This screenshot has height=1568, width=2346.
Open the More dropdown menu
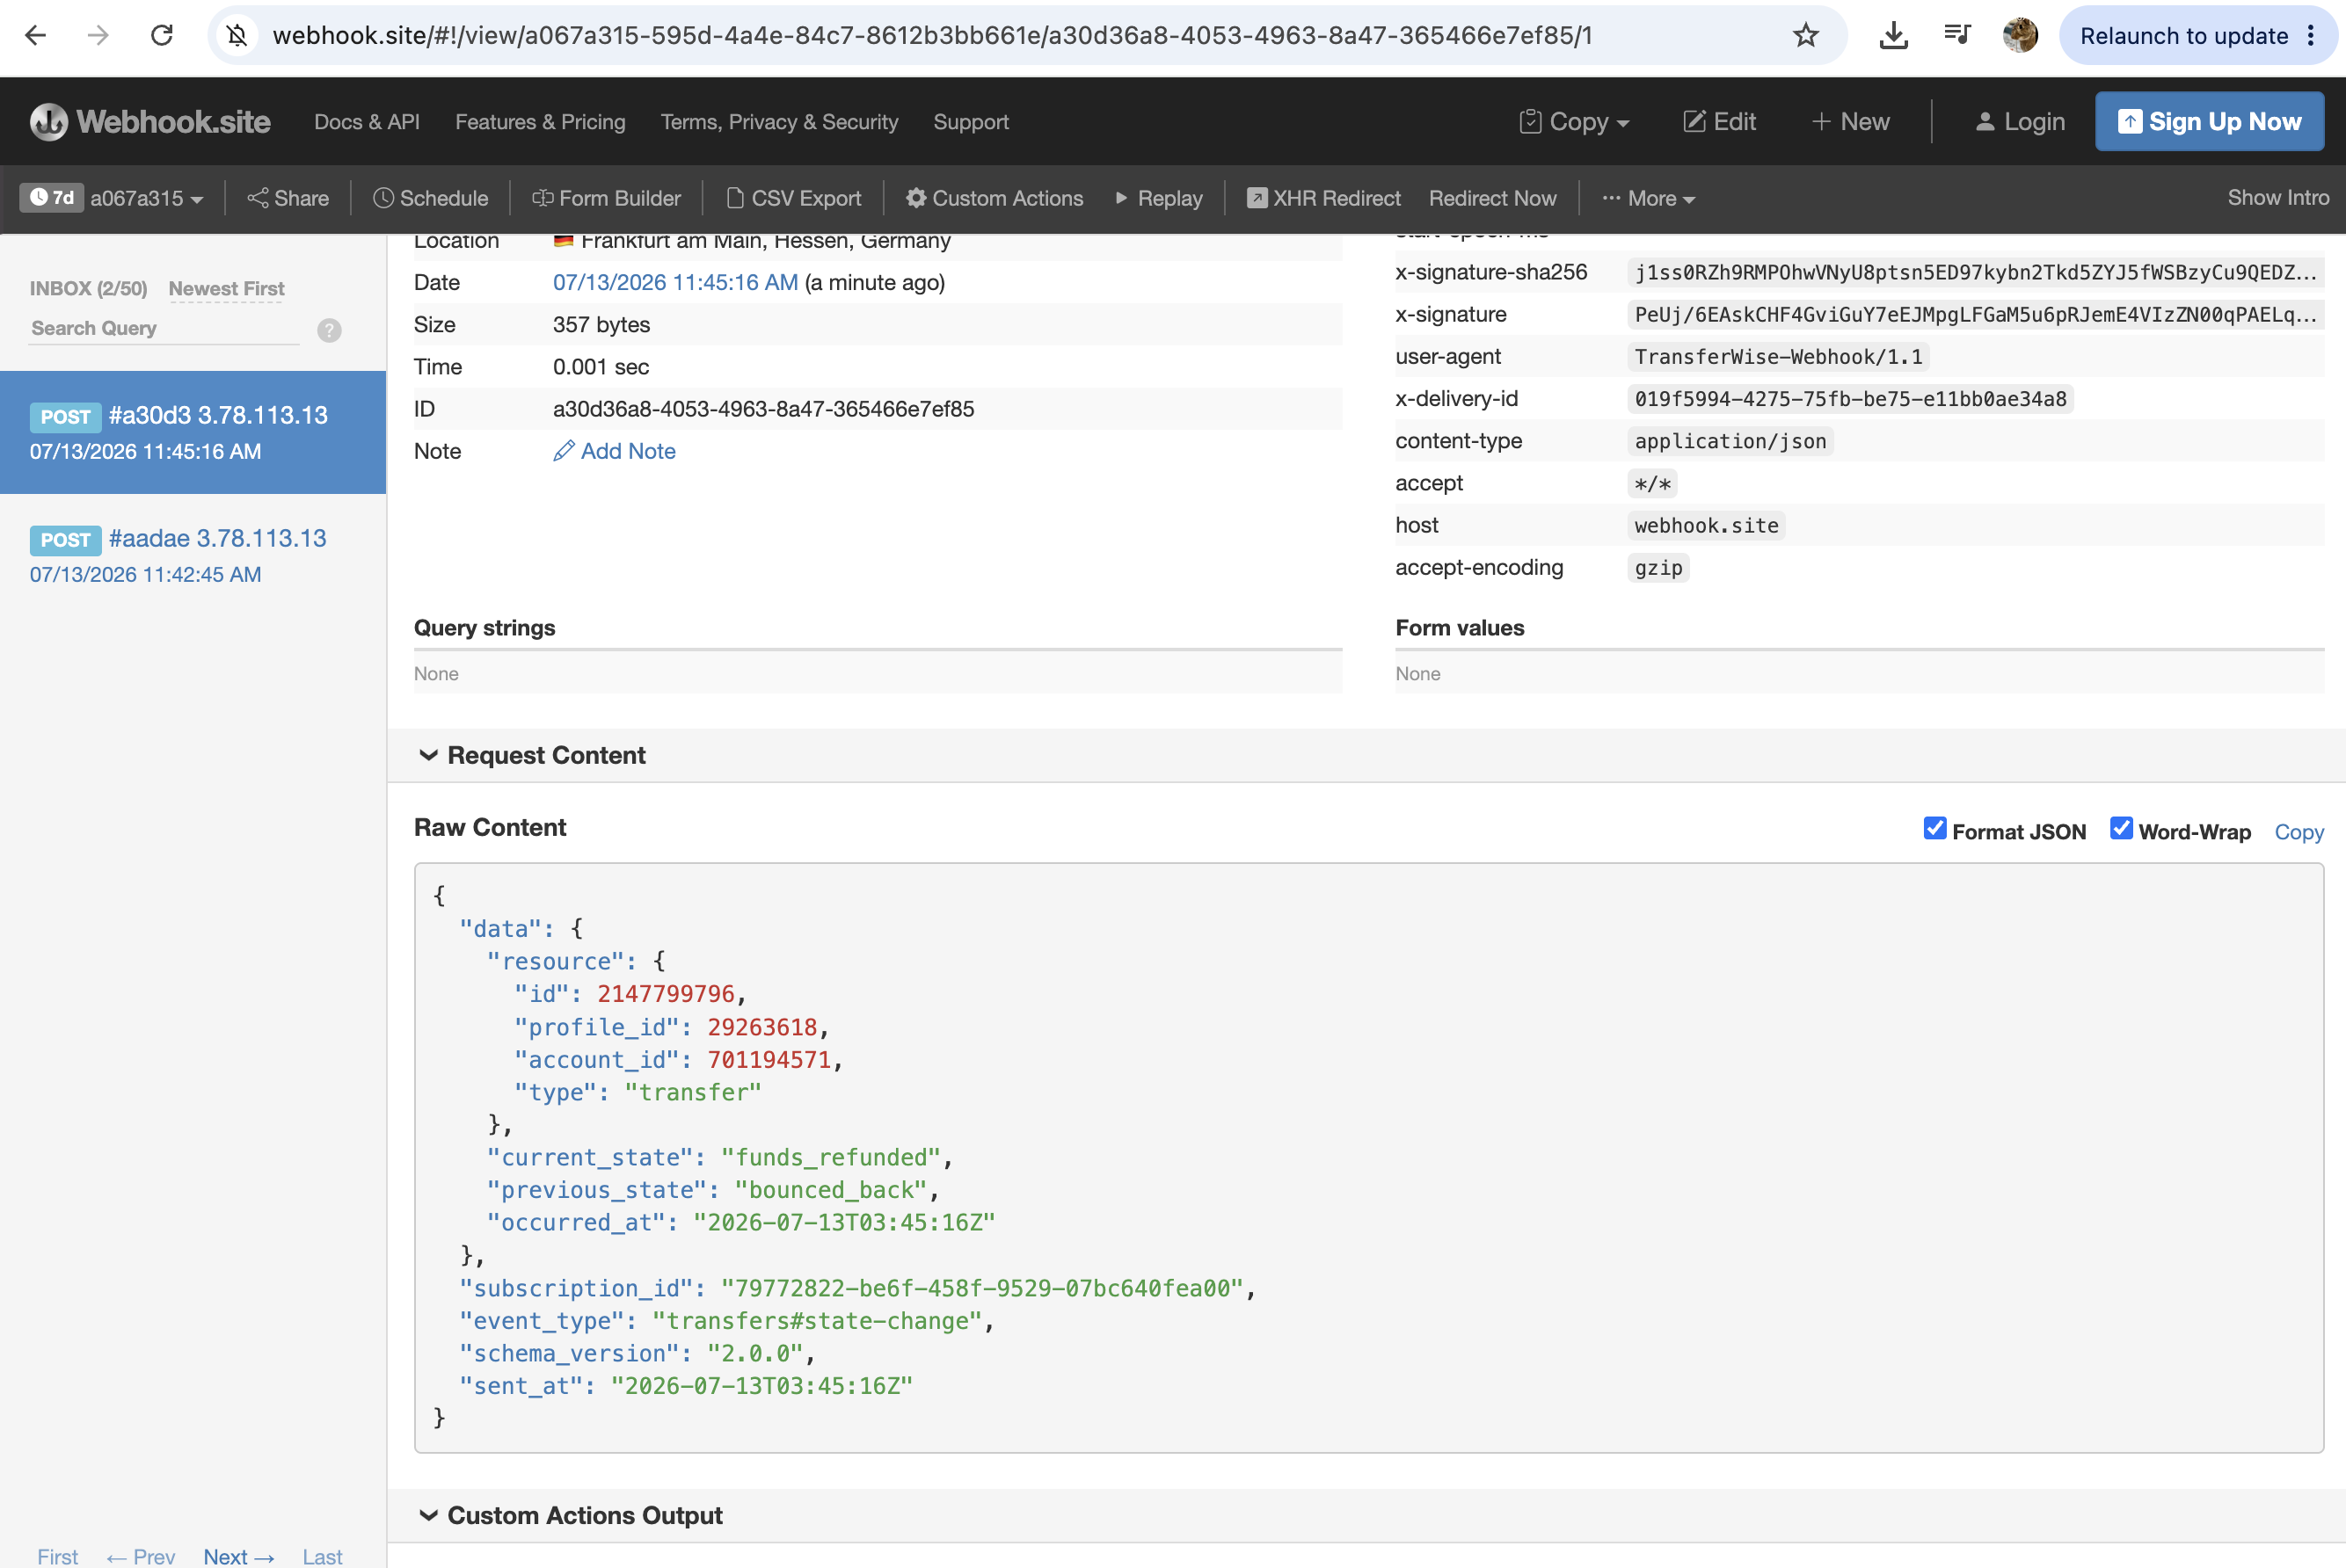pyautogui.click(x=1649, y=198)
